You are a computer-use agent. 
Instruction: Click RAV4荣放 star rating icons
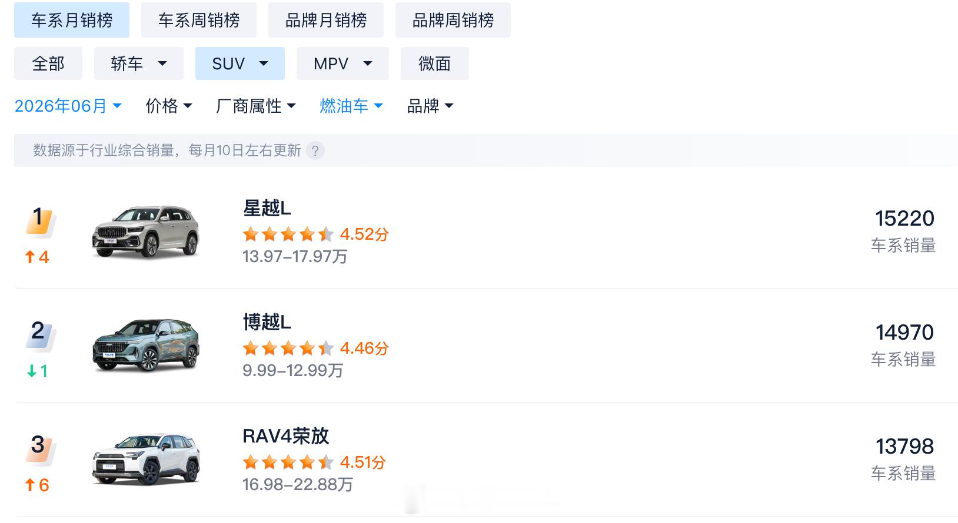point(288,462)
